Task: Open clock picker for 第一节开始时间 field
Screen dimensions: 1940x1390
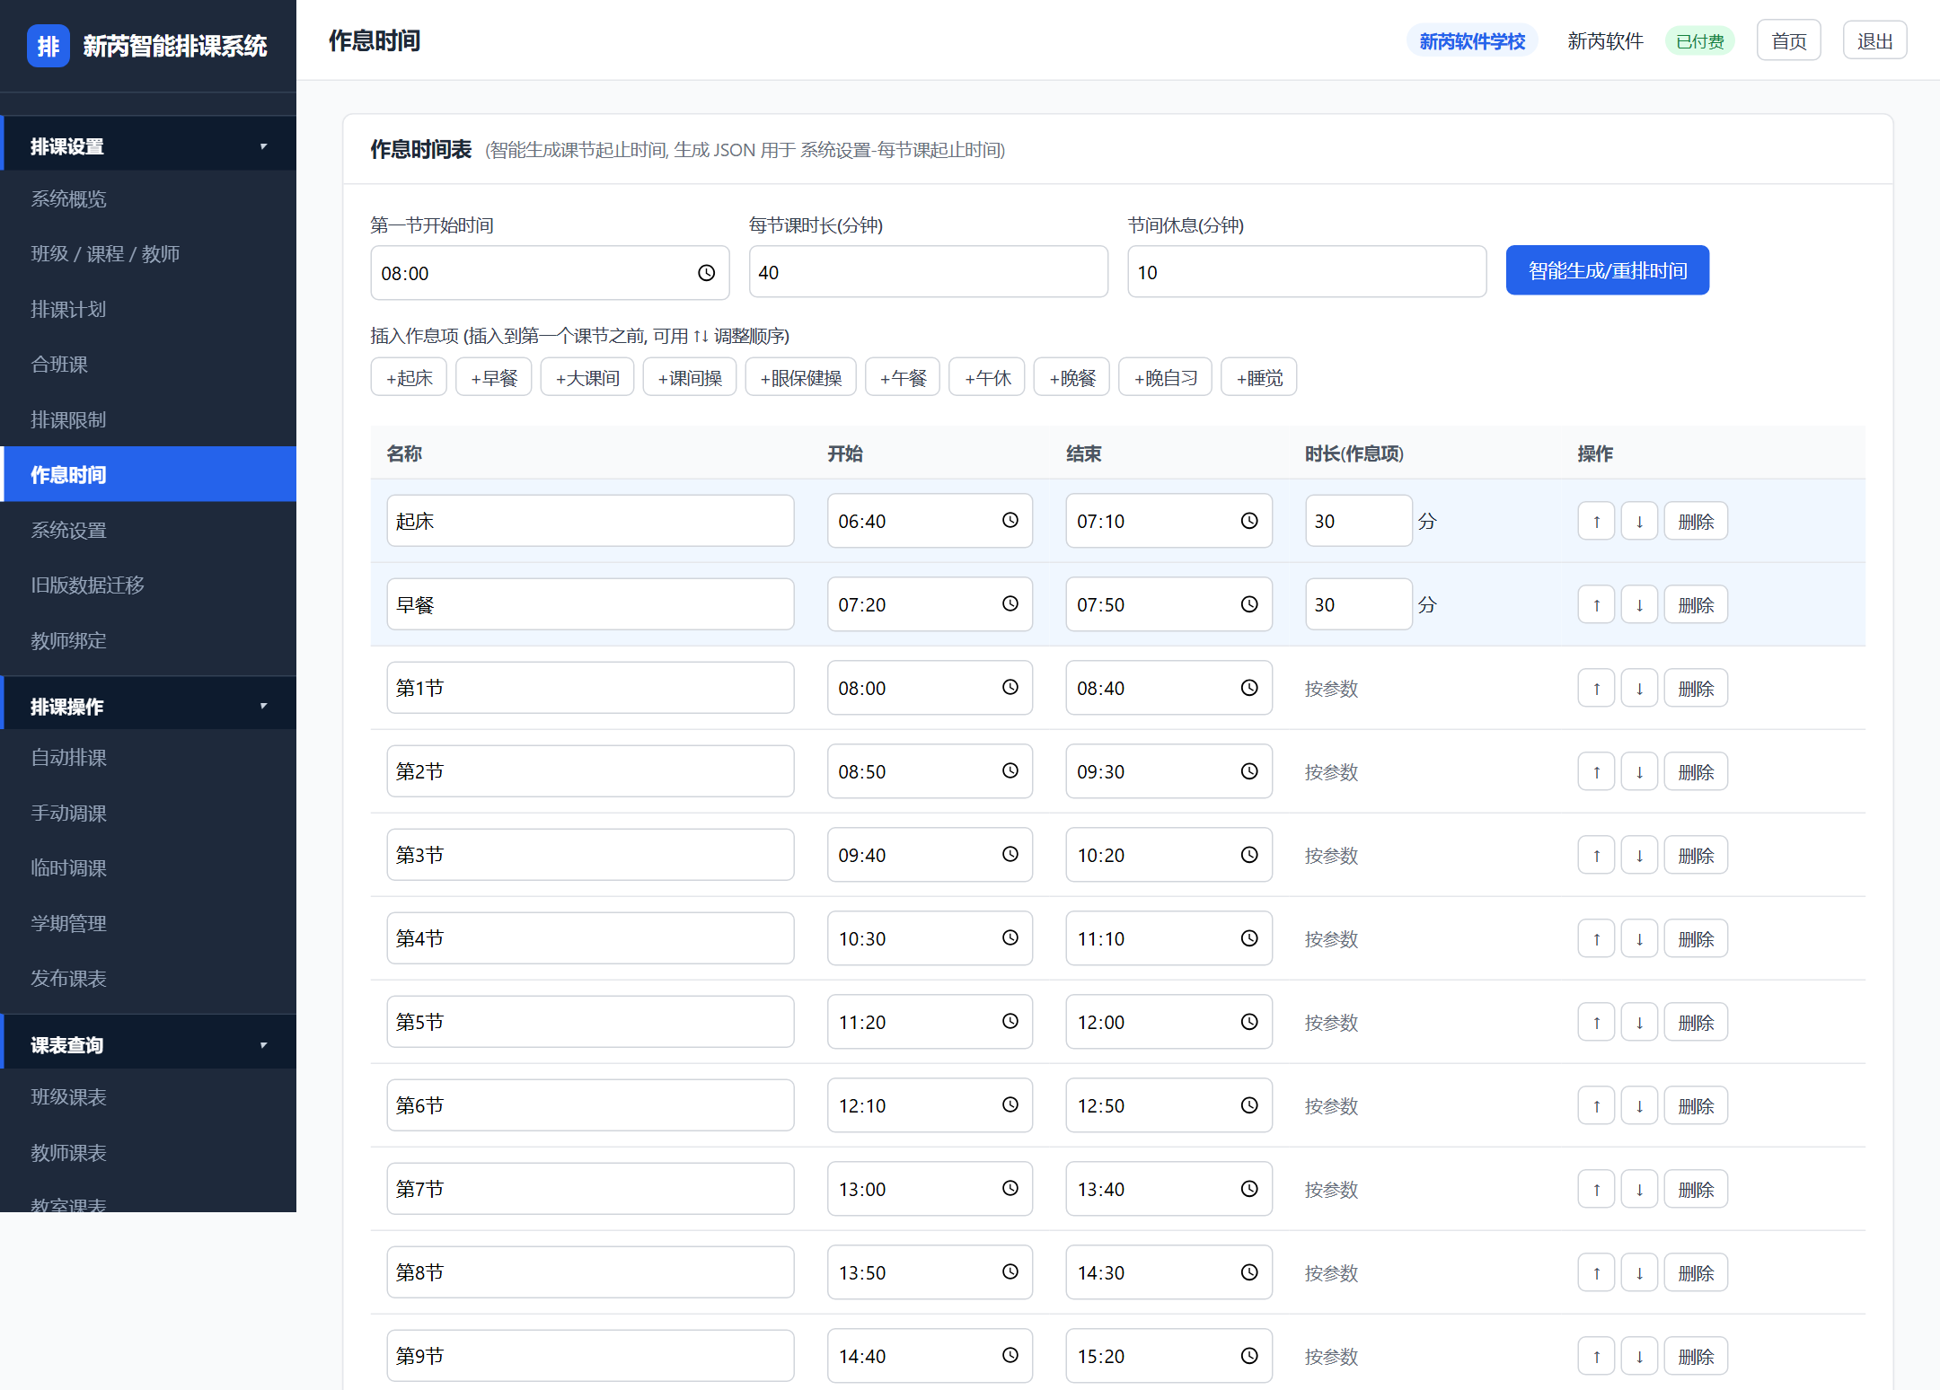Action: point(707,273)
